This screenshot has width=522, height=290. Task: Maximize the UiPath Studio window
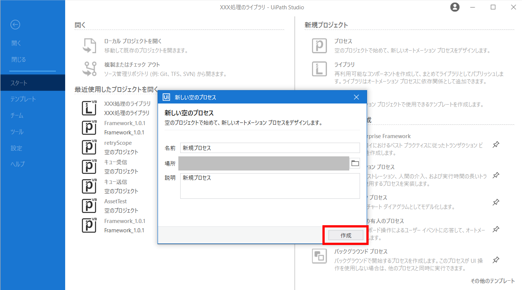(x=493, y=7)
